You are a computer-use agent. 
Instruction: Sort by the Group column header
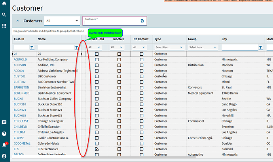point(192,39)
